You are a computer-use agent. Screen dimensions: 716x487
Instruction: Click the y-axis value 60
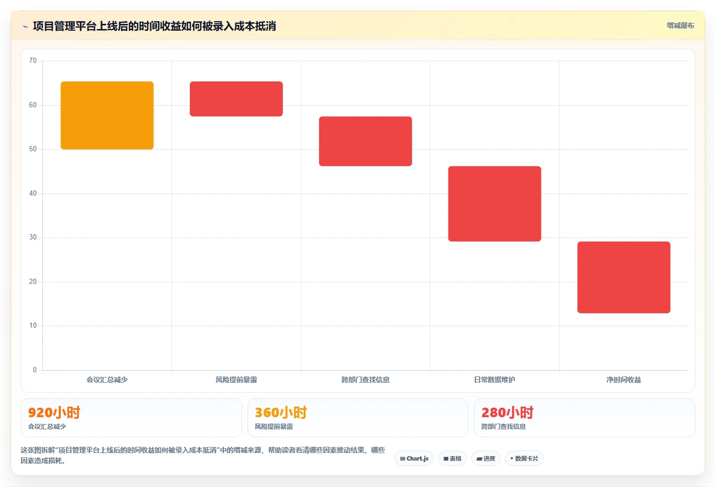[33, 105]
